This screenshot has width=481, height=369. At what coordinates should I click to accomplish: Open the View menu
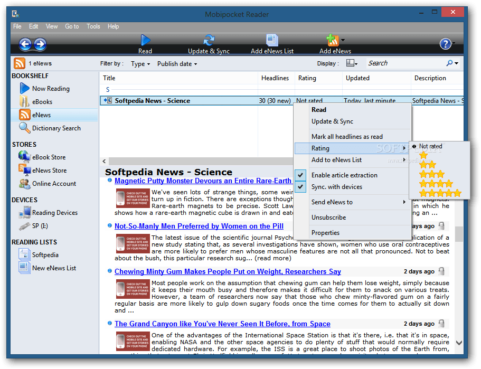coord(52,26)
